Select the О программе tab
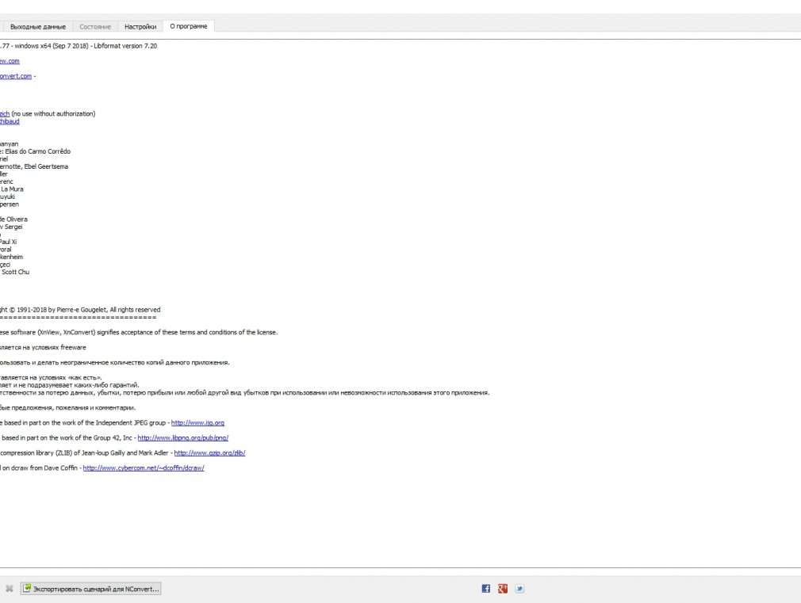801x603 pixels. click(189, 26)
